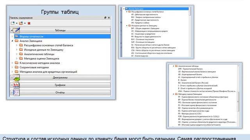The height and width of the screenshot is (140, 250).
Task: Select the Формы отчетности tree row
Action: (62, 36)
